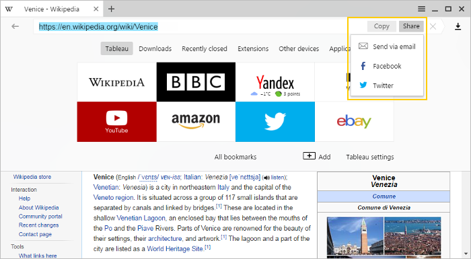This screenshot has height=259, width=471.
Task: Open a new tab with plus icon
Action: coord(112,9)
